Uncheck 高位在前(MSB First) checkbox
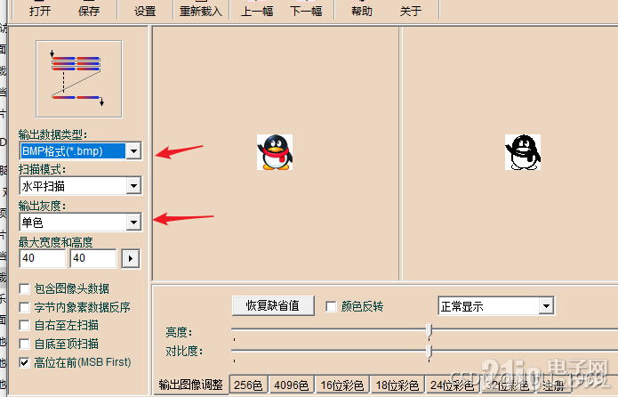618x397 pixels. pos(24,362)
